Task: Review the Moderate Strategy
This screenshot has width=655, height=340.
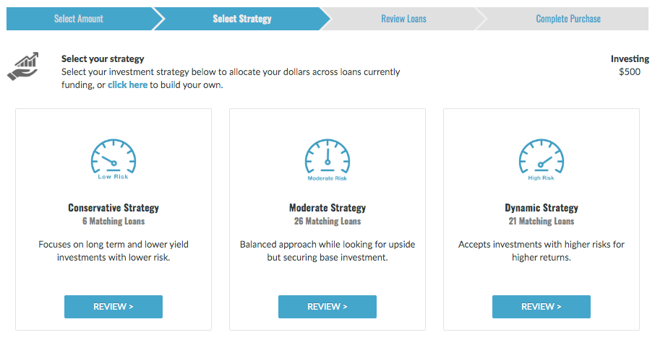Action: (x=327, y=307)
